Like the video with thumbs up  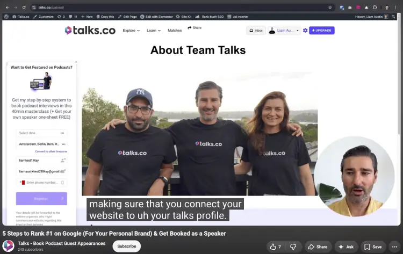tap(276, 247)
